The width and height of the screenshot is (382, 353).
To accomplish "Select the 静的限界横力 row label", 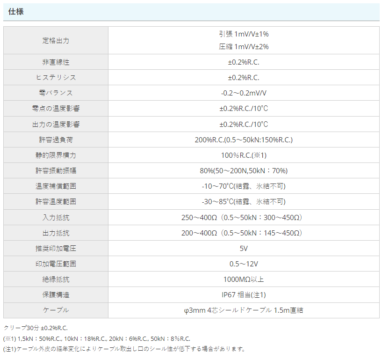I will coord(56,155).
